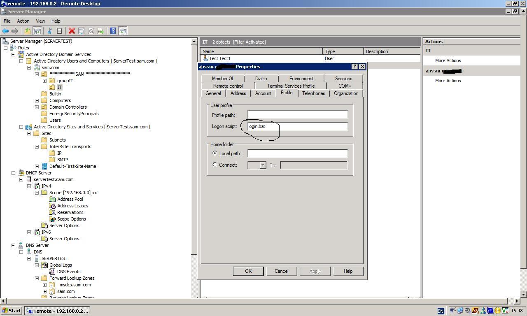The image size is (527, 316).
Task: Click the Export List toolbar icon
Action: (100, 31)
